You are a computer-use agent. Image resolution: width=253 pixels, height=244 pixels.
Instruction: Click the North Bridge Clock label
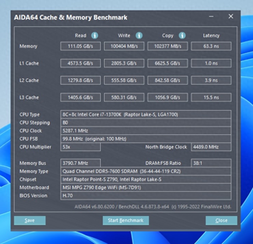click(166, 147)
